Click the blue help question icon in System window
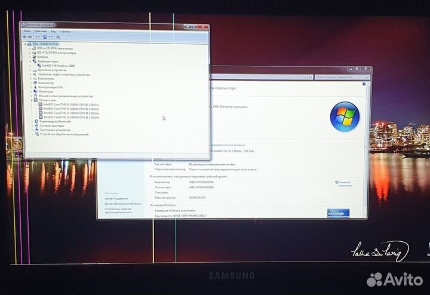The image size is (430, 295). [364, 84]
